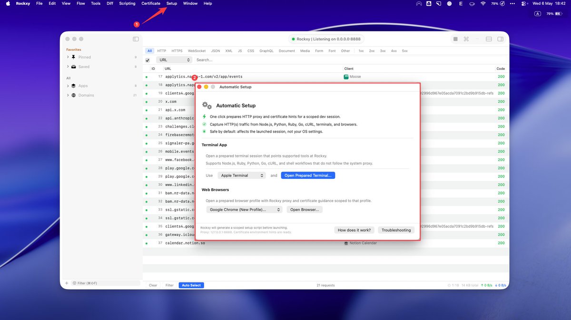Open the Scripting menu
Screen dimensions: 571x320
coord(127,3)
